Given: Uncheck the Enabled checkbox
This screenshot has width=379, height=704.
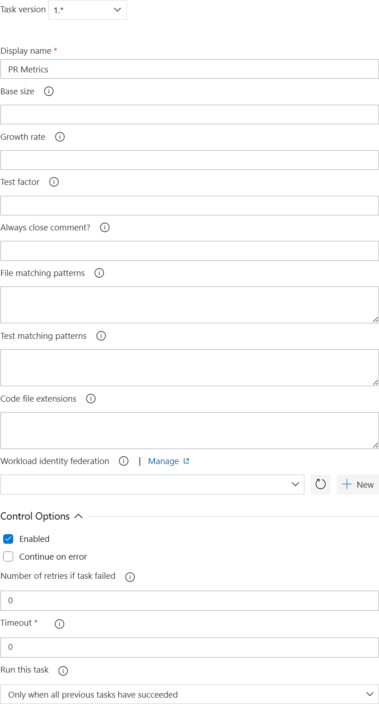Looking at the screenshot, I should 8,539.
